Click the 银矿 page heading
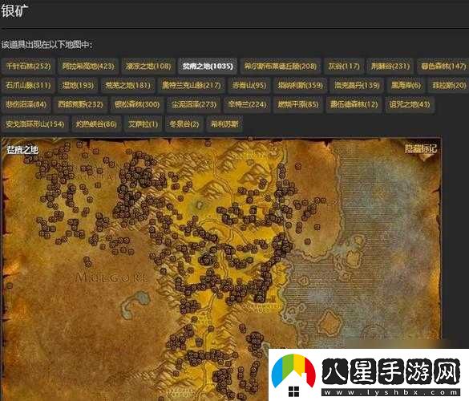 pyautogui.click(x=14, y=10)
